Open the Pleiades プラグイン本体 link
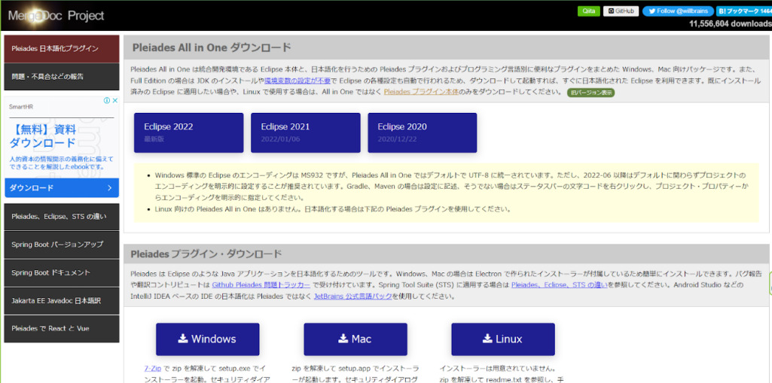 pos(422,92)
